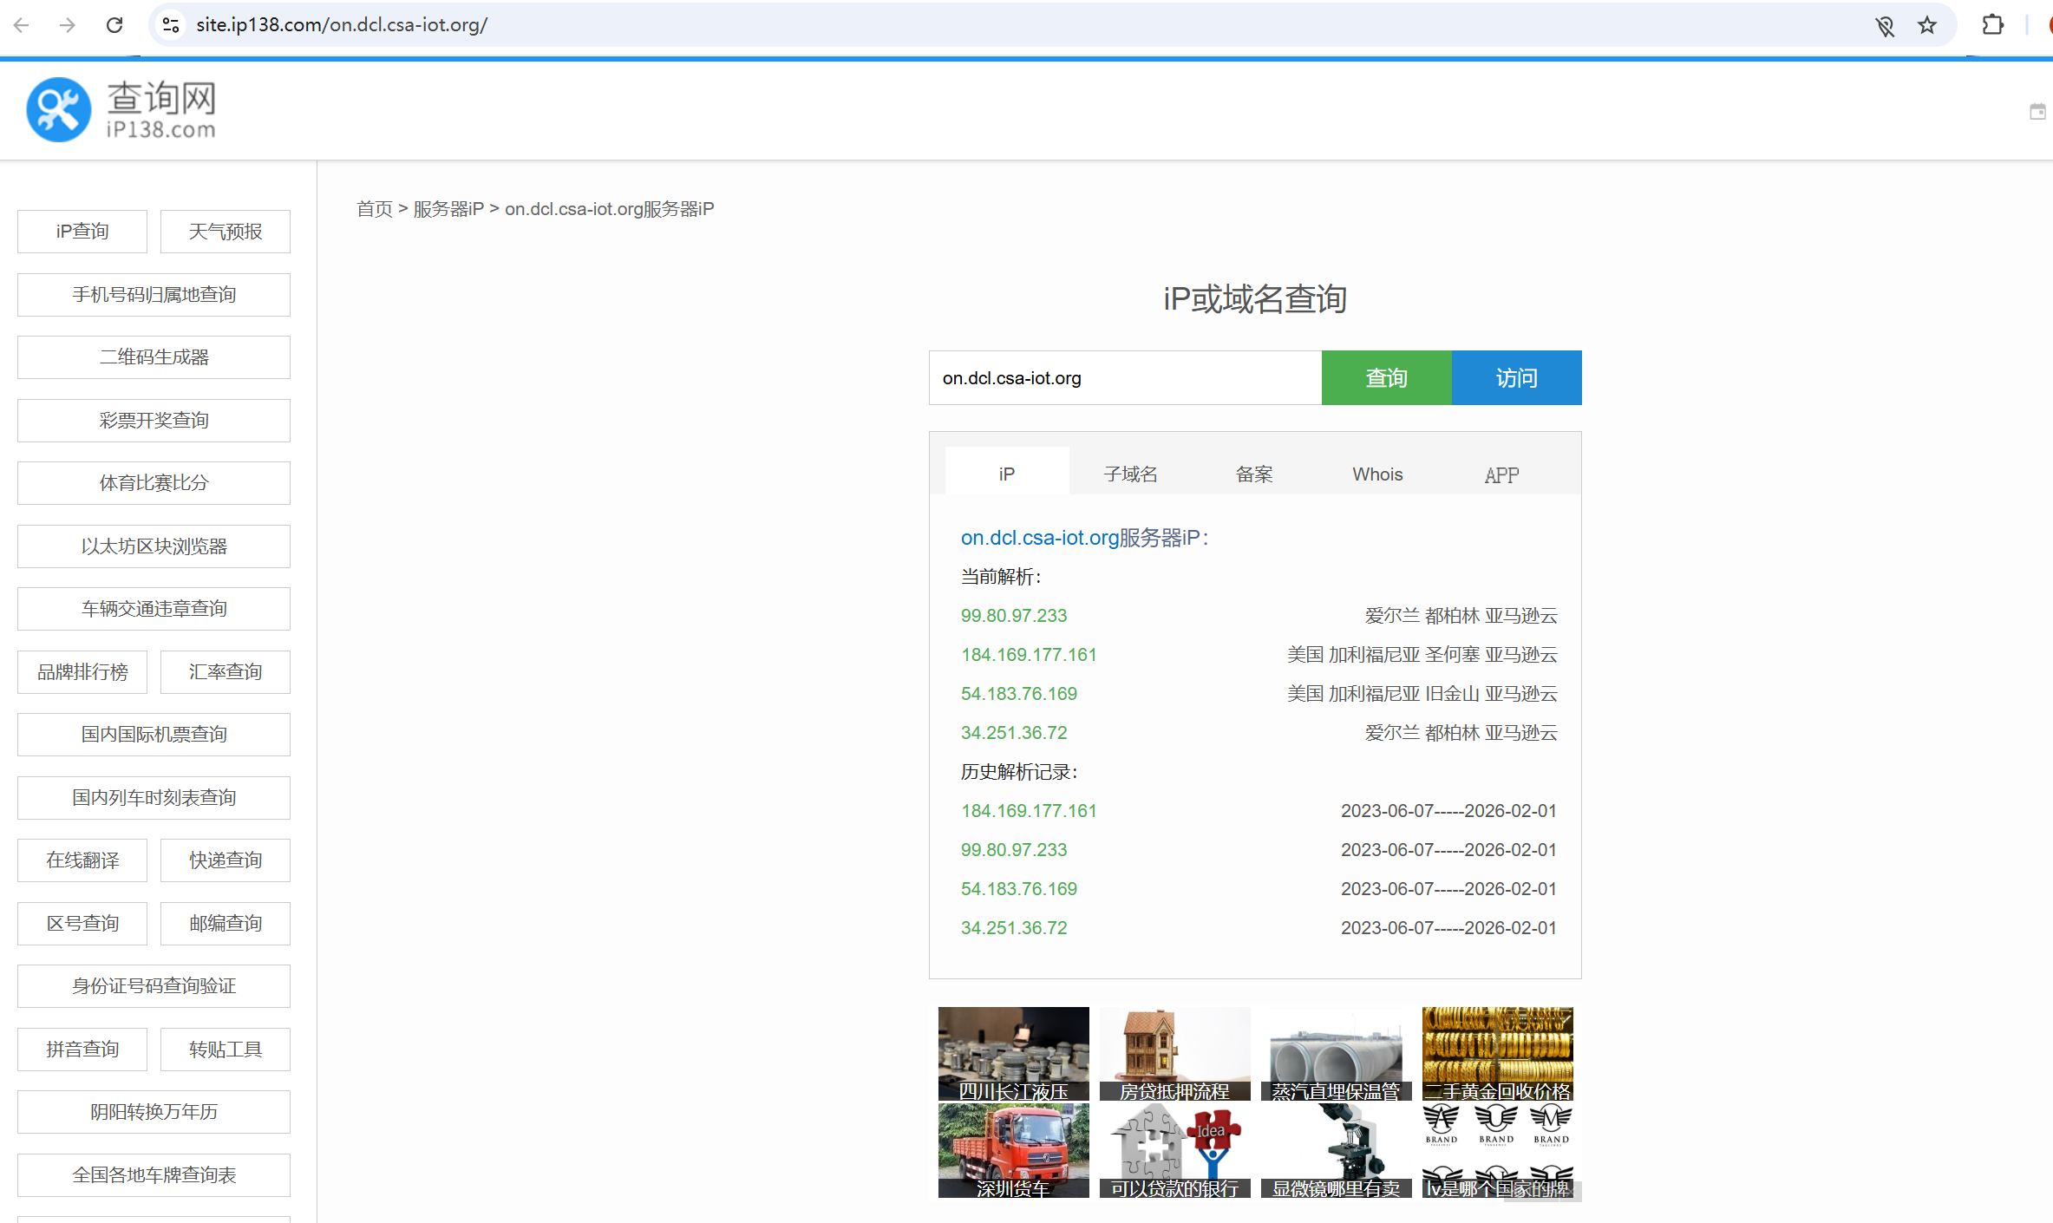Open 区号查询 in sidebar
The image size is (2053, 1223).
pos(82,924)
